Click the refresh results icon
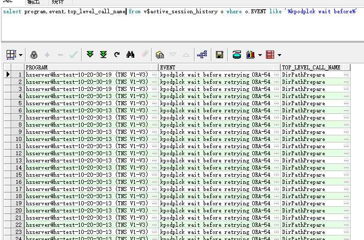364x240 pixels. pyautogui.click(x=117, y=55)
